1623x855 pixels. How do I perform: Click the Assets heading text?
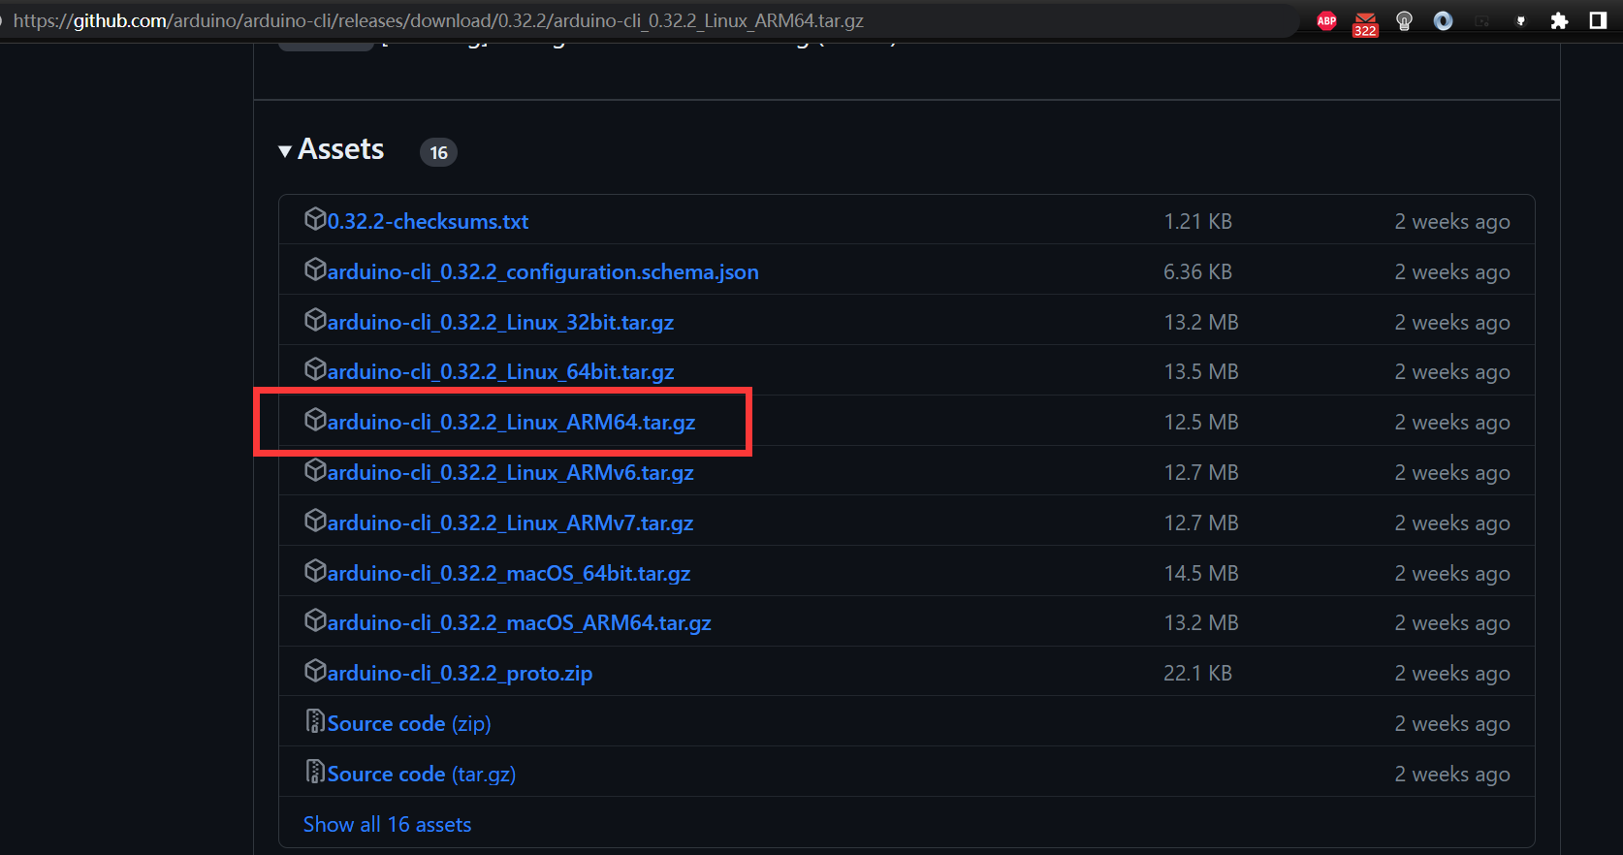(x=341, y=149)
